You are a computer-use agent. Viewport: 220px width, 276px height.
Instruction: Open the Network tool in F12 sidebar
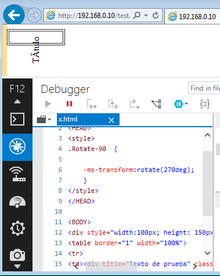[17, 174]
